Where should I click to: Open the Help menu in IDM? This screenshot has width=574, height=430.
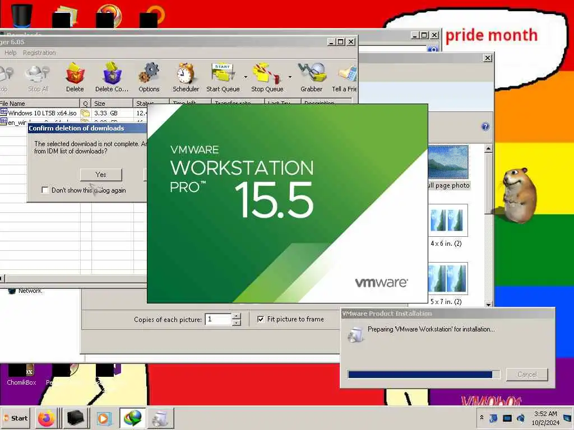pos(11,53)
